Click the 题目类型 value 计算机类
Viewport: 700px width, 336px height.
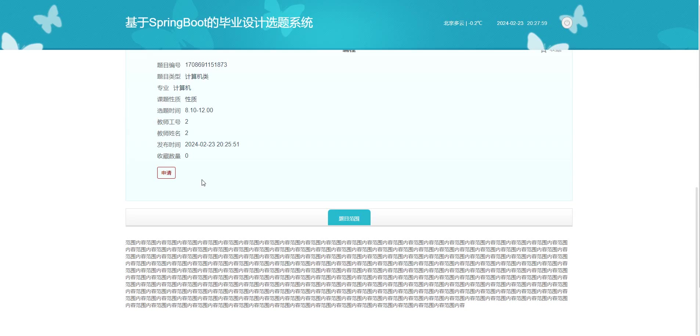(x=197, y=76)
